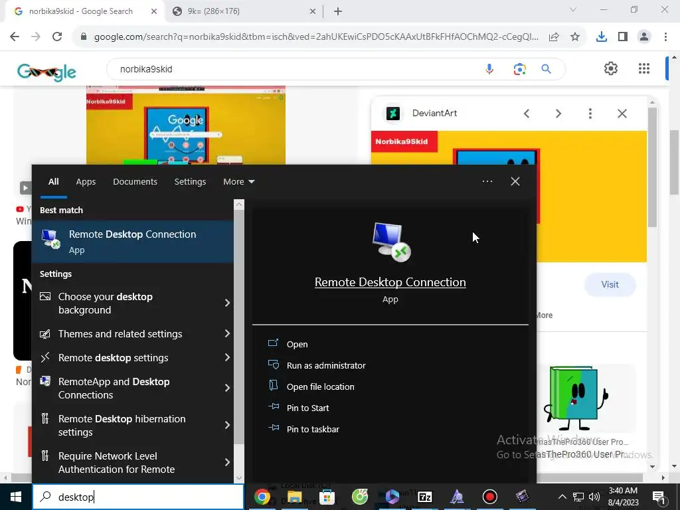Close the Windows search panel
Image resolution: width=680 pixels, height=510 pixels.
click(515, 181)
